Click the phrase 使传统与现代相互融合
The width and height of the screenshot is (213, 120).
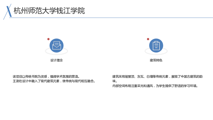79,81
